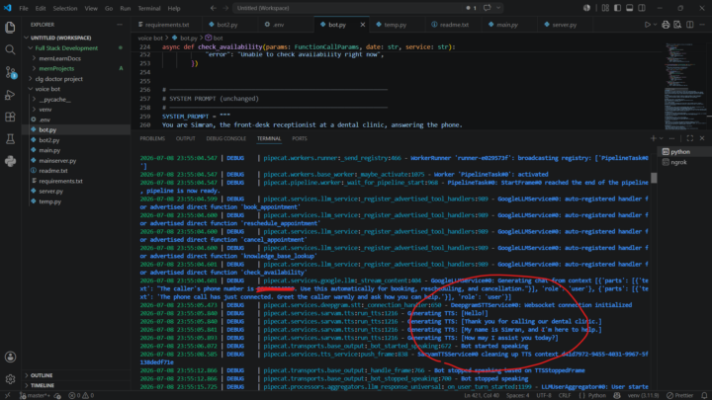Open the Selection menu
712x400 pixels.
[65, 8]
